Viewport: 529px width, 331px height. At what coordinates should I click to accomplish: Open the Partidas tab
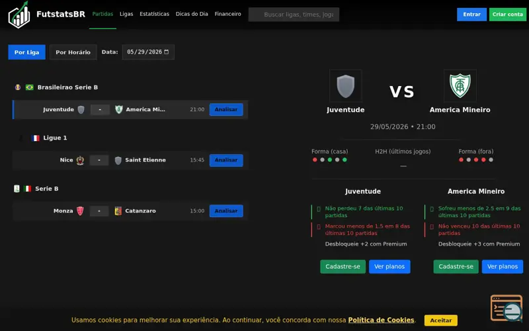(102, 14)
